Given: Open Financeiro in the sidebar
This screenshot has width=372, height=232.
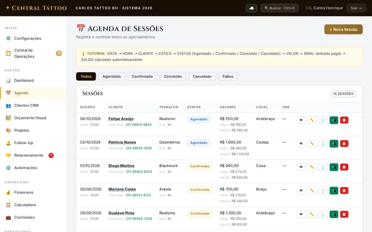Looking at the screenshot, I should tap(33, 192).
